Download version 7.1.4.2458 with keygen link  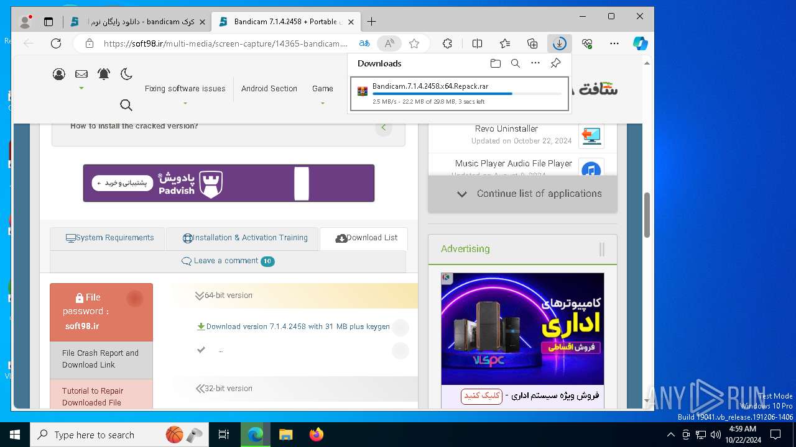pyautogui.click(x=298, y=327)
